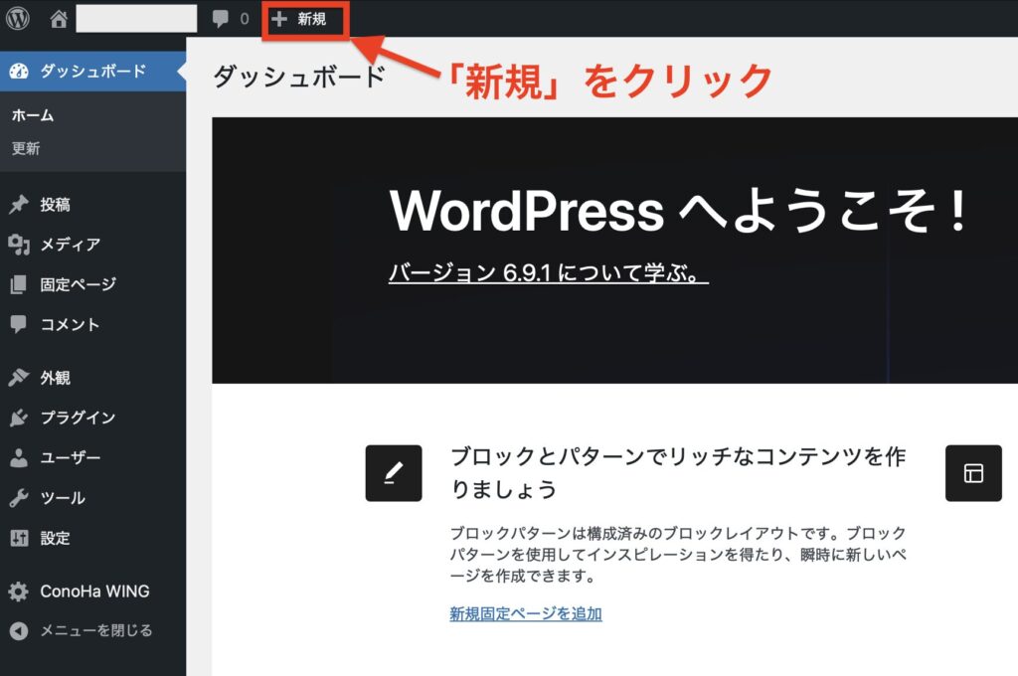1018x676 pixels.
Task: Click the plug icon for プラグイン
Action: (x=18, y=418)
